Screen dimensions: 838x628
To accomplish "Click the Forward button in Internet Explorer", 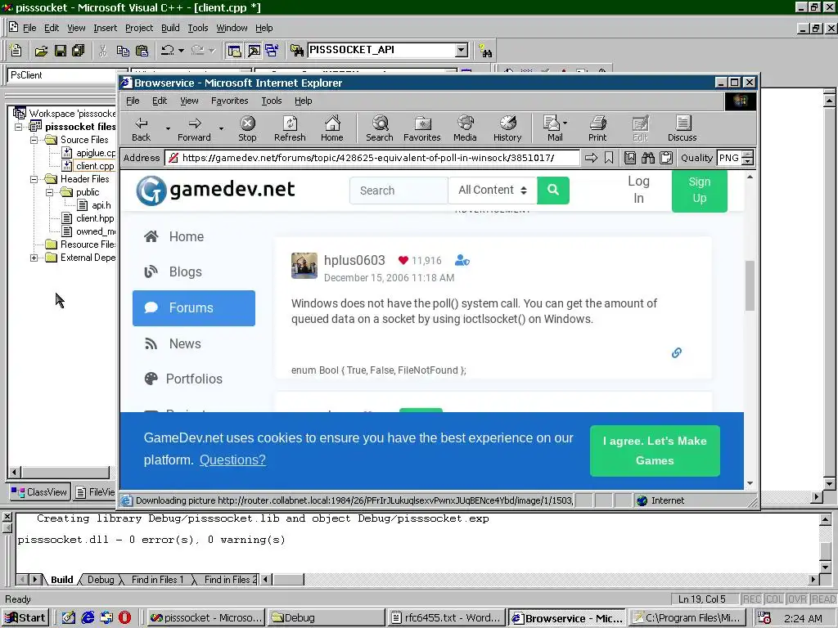I will (194, 129).
